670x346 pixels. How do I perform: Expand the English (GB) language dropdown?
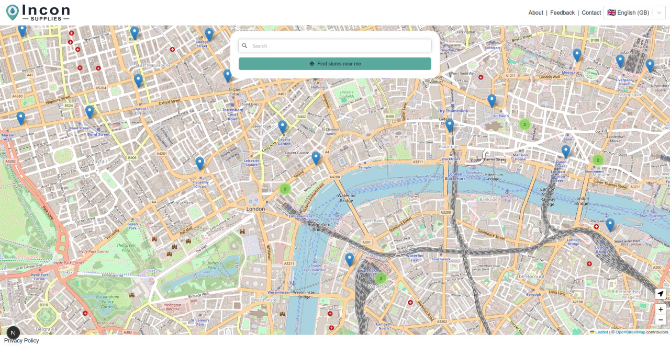tap(634, 13)
